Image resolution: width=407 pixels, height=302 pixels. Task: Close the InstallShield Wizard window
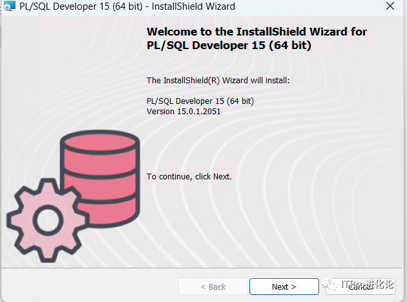(x=390, y=6)
